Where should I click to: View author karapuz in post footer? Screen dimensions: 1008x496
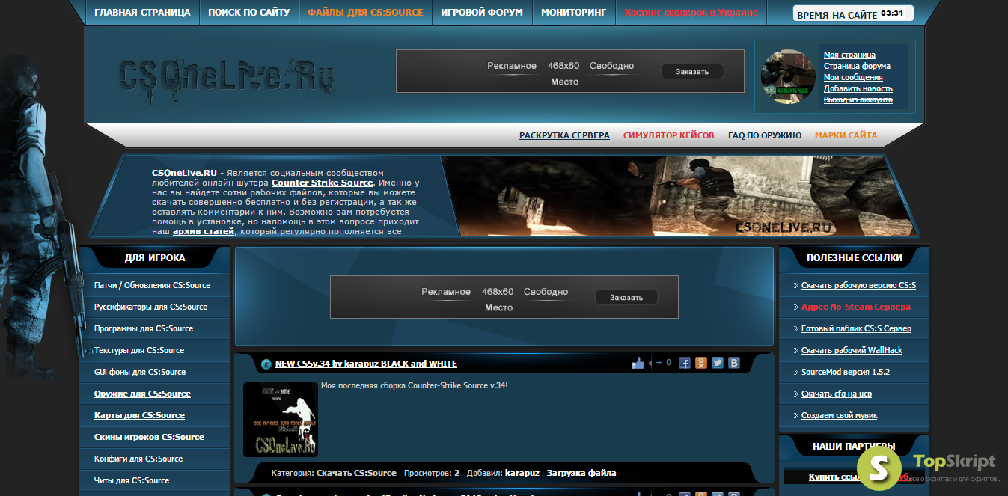tap(522, 473)
